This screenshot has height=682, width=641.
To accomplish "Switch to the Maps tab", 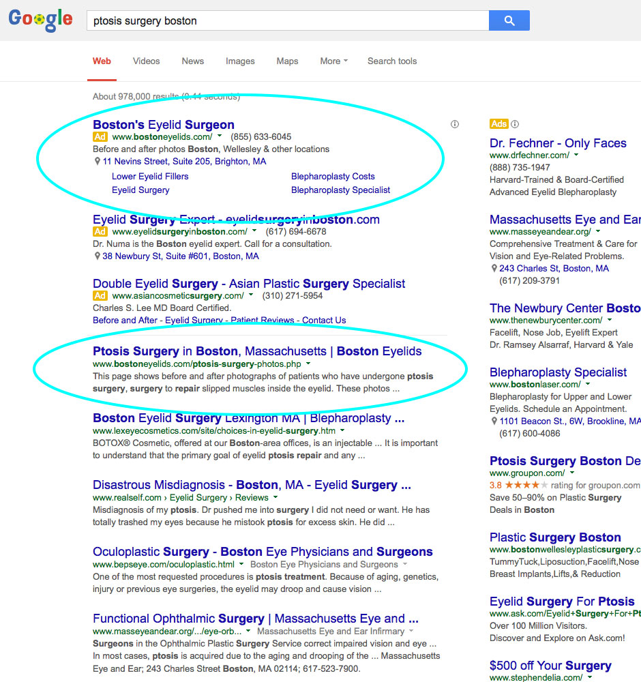I will click(x=288, y=61).
